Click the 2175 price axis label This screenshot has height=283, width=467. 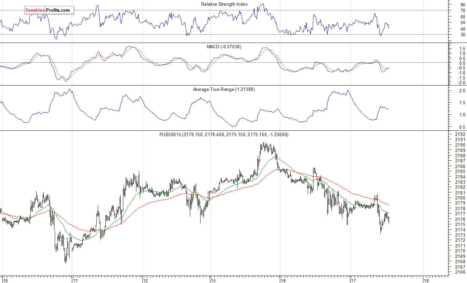[x=460, y=225]
